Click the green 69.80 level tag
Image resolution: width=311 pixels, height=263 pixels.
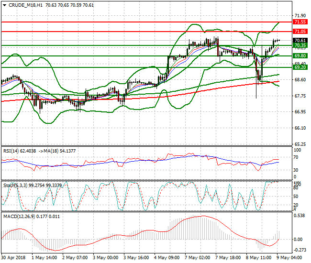point(300,56)
